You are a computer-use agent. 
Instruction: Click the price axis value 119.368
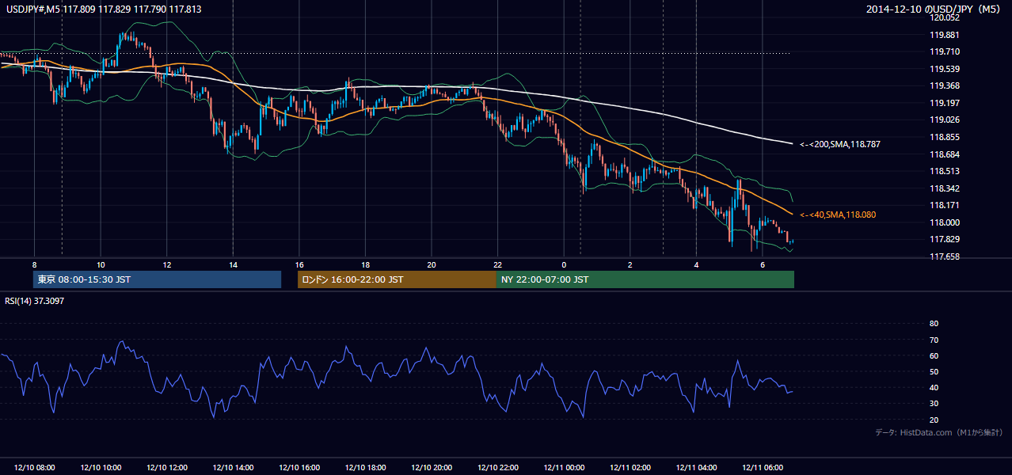click(944, 85)
